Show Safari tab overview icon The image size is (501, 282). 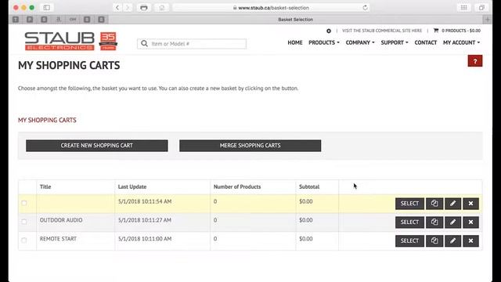pos(481,8)
